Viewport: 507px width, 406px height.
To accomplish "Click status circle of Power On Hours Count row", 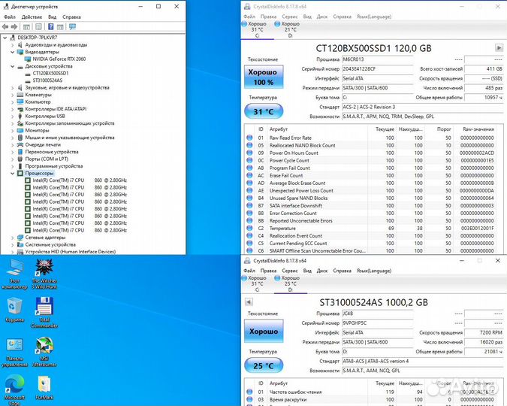I will [x=249, y=153].
